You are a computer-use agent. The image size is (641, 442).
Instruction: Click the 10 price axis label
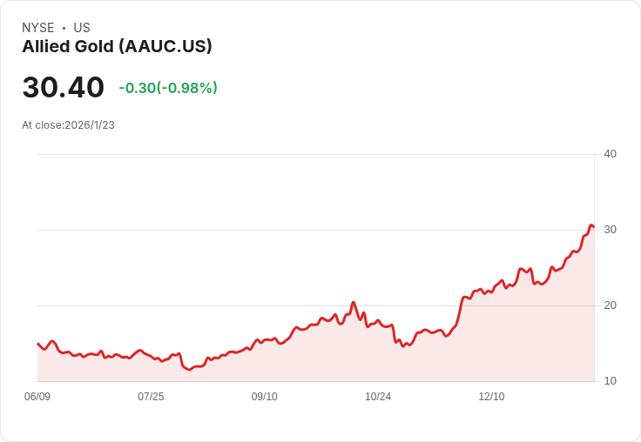pyautogui.click(x=610, y=381)
